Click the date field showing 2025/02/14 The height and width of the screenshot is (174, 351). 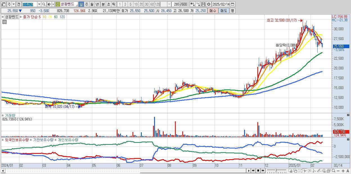pos(221,4)
